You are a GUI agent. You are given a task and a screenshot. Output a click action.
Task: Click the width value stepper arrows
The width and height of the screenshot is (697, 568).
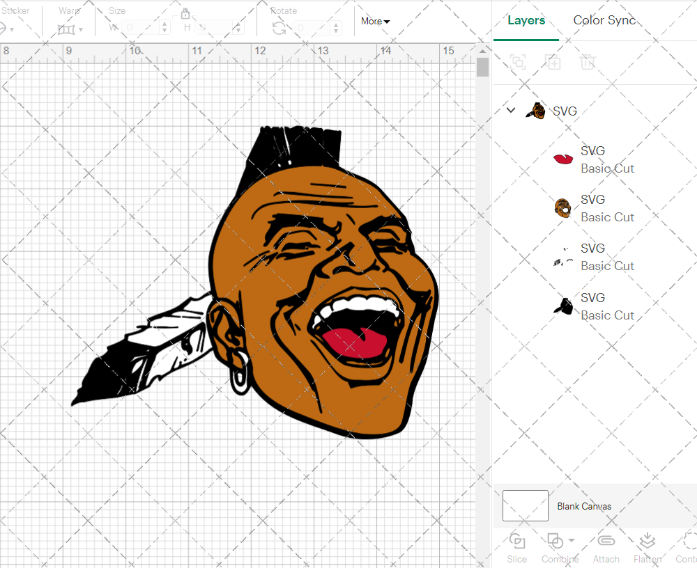pyautogui.click(x=164, y=28)
